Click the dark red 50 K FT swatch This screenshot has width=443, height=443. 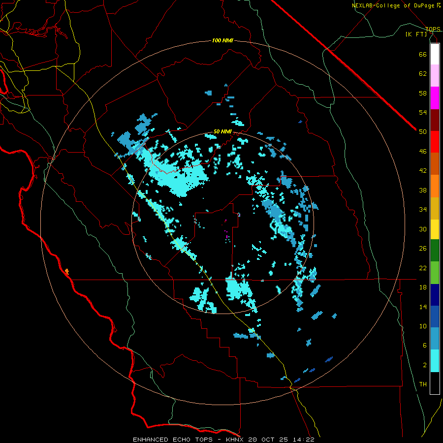[x=435, y=120]
